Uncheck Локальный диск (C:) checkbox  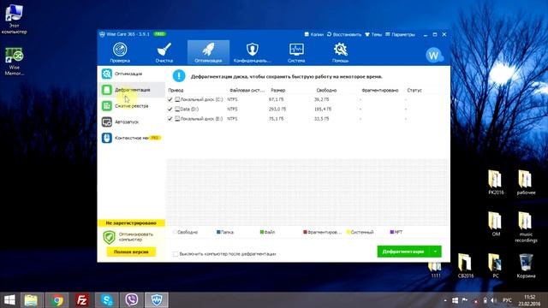coord(170,99)
